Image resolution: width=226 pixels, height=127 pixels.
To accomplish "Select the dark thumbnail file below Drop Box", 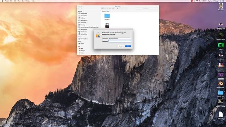I will click(x=107, y=25).
